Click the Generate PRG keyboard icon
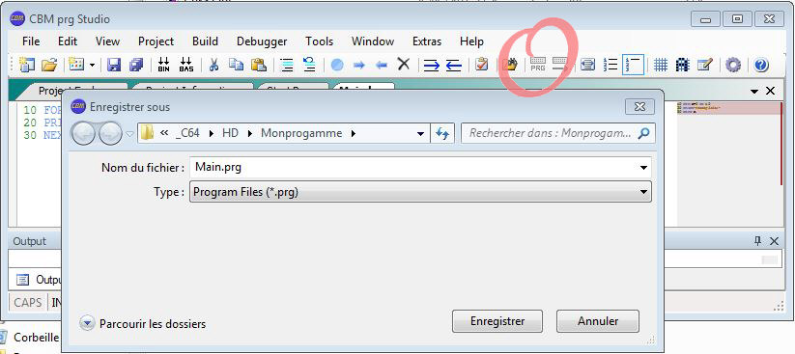This screenshot has width=795, height=354. (x=537, y=65)
